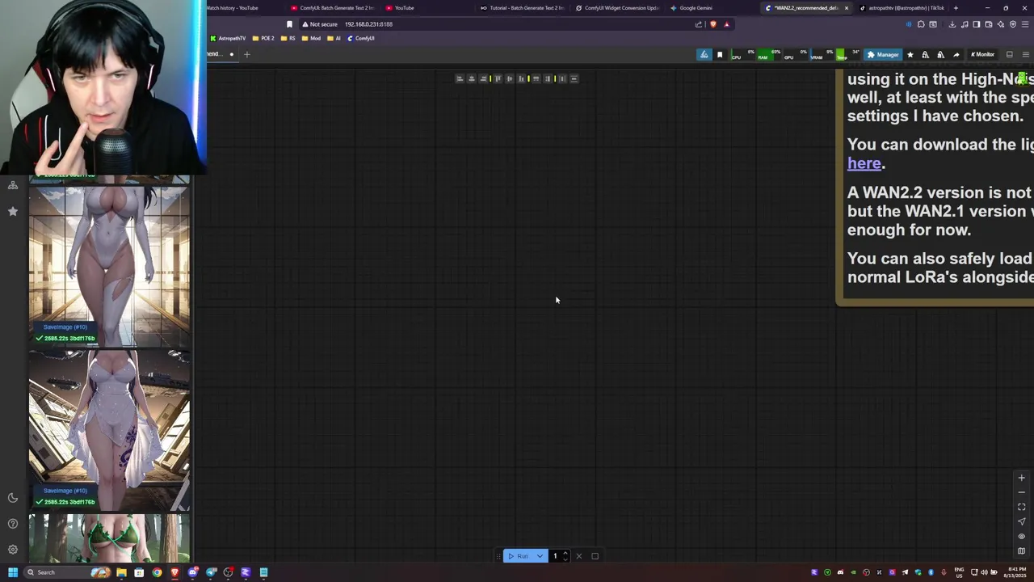The height and width of the screenshot is (582, 1034).
Task: Open the Windows Start menu
Action: click(x=13, y=572)
